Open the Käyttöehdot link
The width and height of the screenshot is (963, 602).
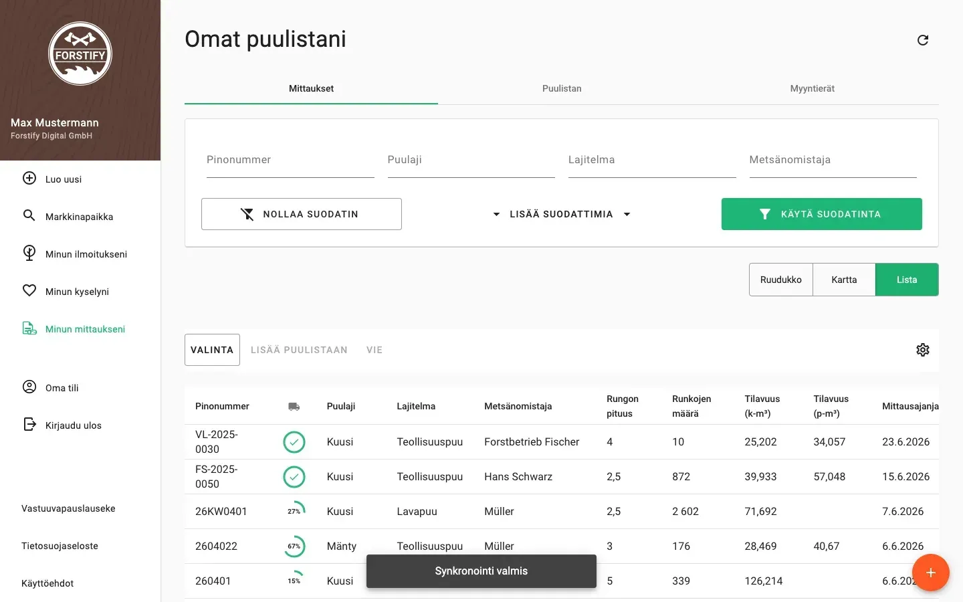click(x=47, y=583)
